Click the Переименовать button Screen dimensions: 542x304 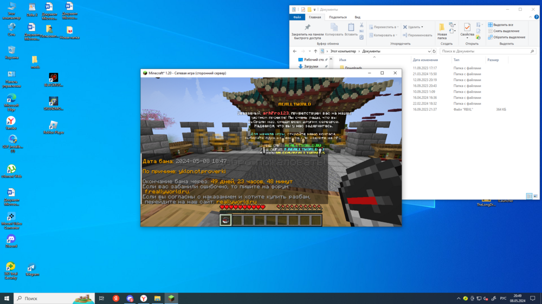coord(417,35)
